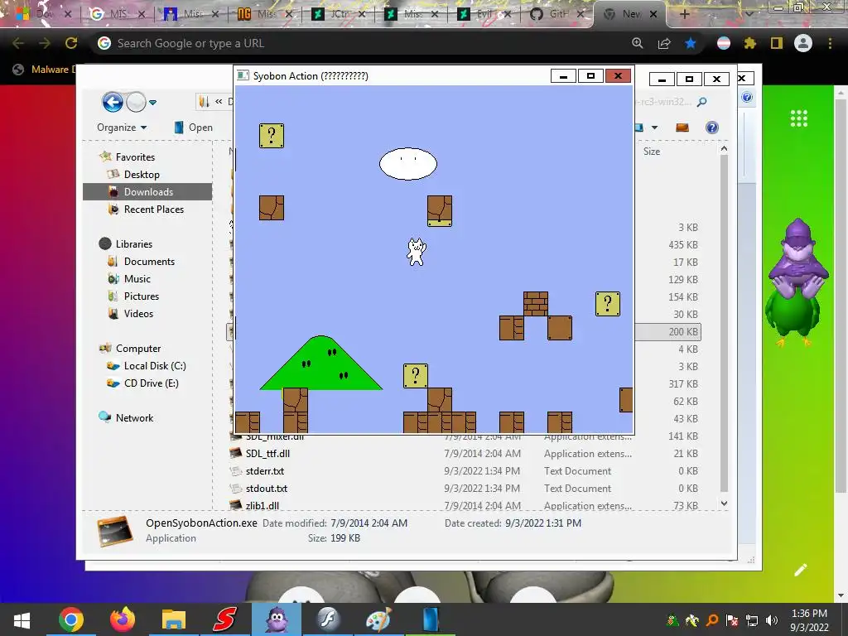848x636 pixels.
Task: Select the stderr.txt file
Action: tap(264, 470)
